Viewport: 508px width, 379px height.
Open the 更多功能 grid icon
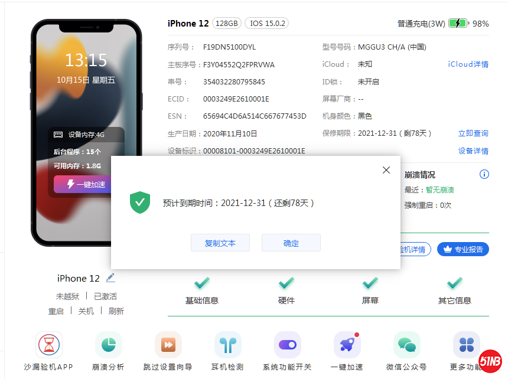(x=466, y=345)
